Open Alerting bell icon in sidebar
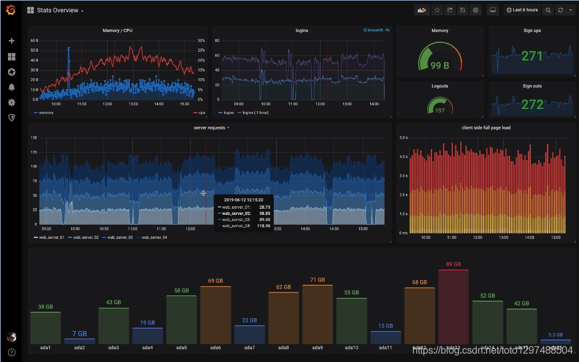 [x=12, y=87]
